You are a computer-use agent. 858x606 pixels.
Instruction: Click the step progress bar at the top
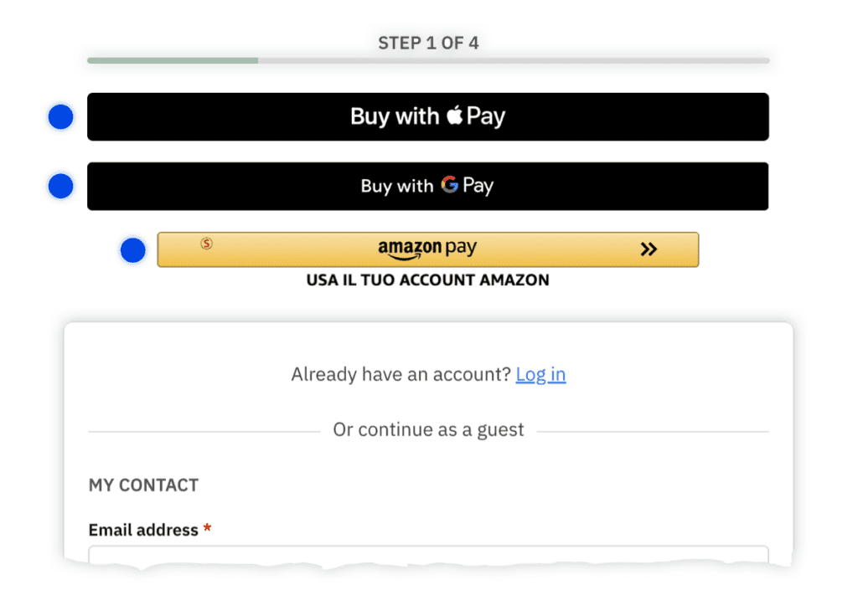point(427,59)
